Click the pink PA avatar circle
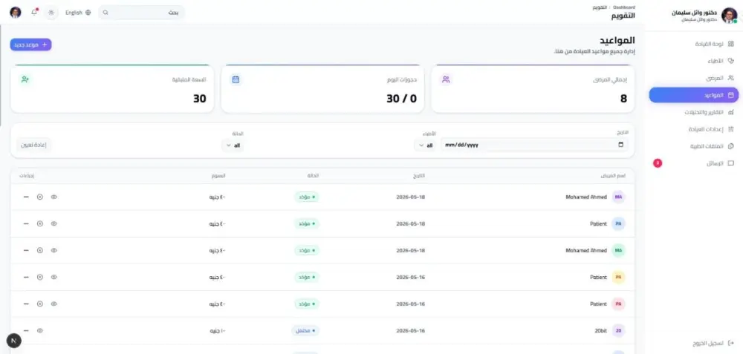Viewport: 743px width, 354px height. pyautogui.click(x=618, y=304)
